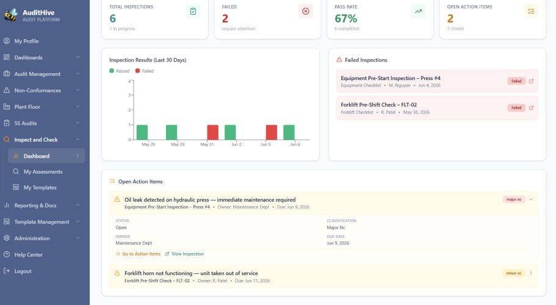Open My Assessments menu item
The width and height of the screenshot is (556, 305).
point(46,172)
